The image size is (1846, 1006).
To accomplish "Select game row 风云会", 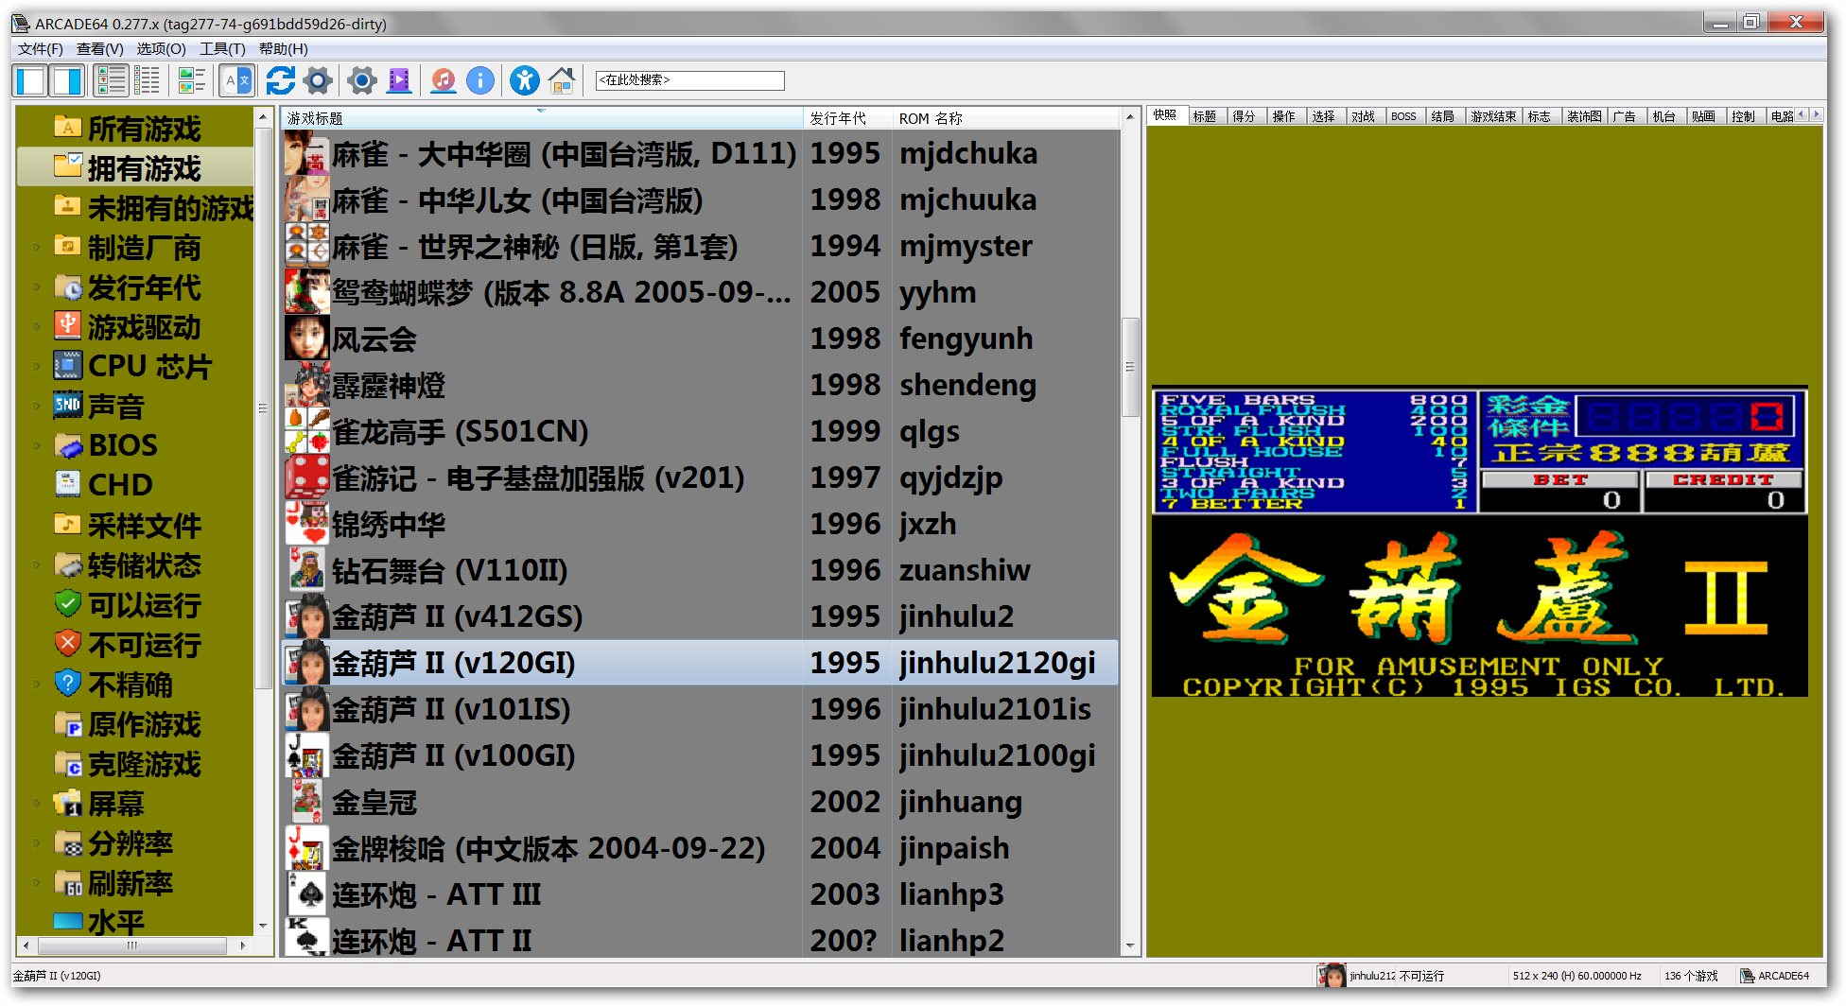I will point(700,338).
